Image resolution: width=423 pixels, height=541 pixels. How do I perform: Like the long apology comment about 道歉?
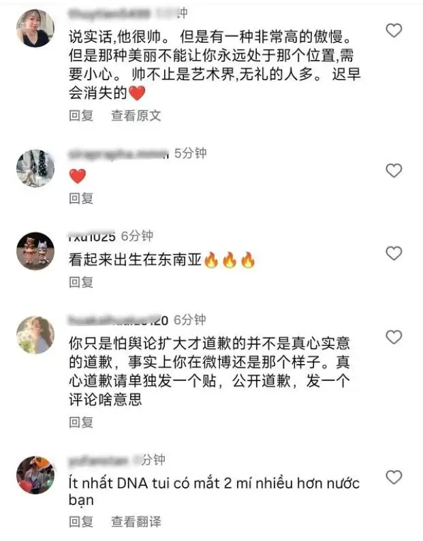[x=394, y=337]
